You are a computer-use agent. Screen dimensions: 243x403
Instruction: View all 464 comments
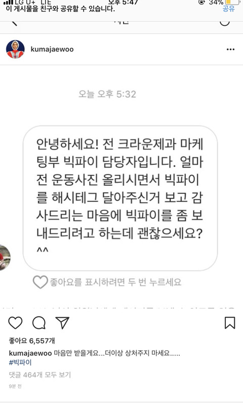(x=39, y=375)
